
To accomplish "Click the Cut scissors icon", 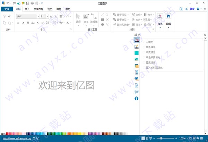I will pos(5,16).
